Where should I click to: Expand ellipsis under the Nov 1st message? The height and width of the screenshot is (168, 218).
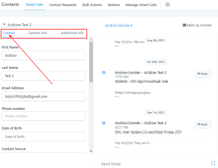pyautogui.click(x=117, y=147)
